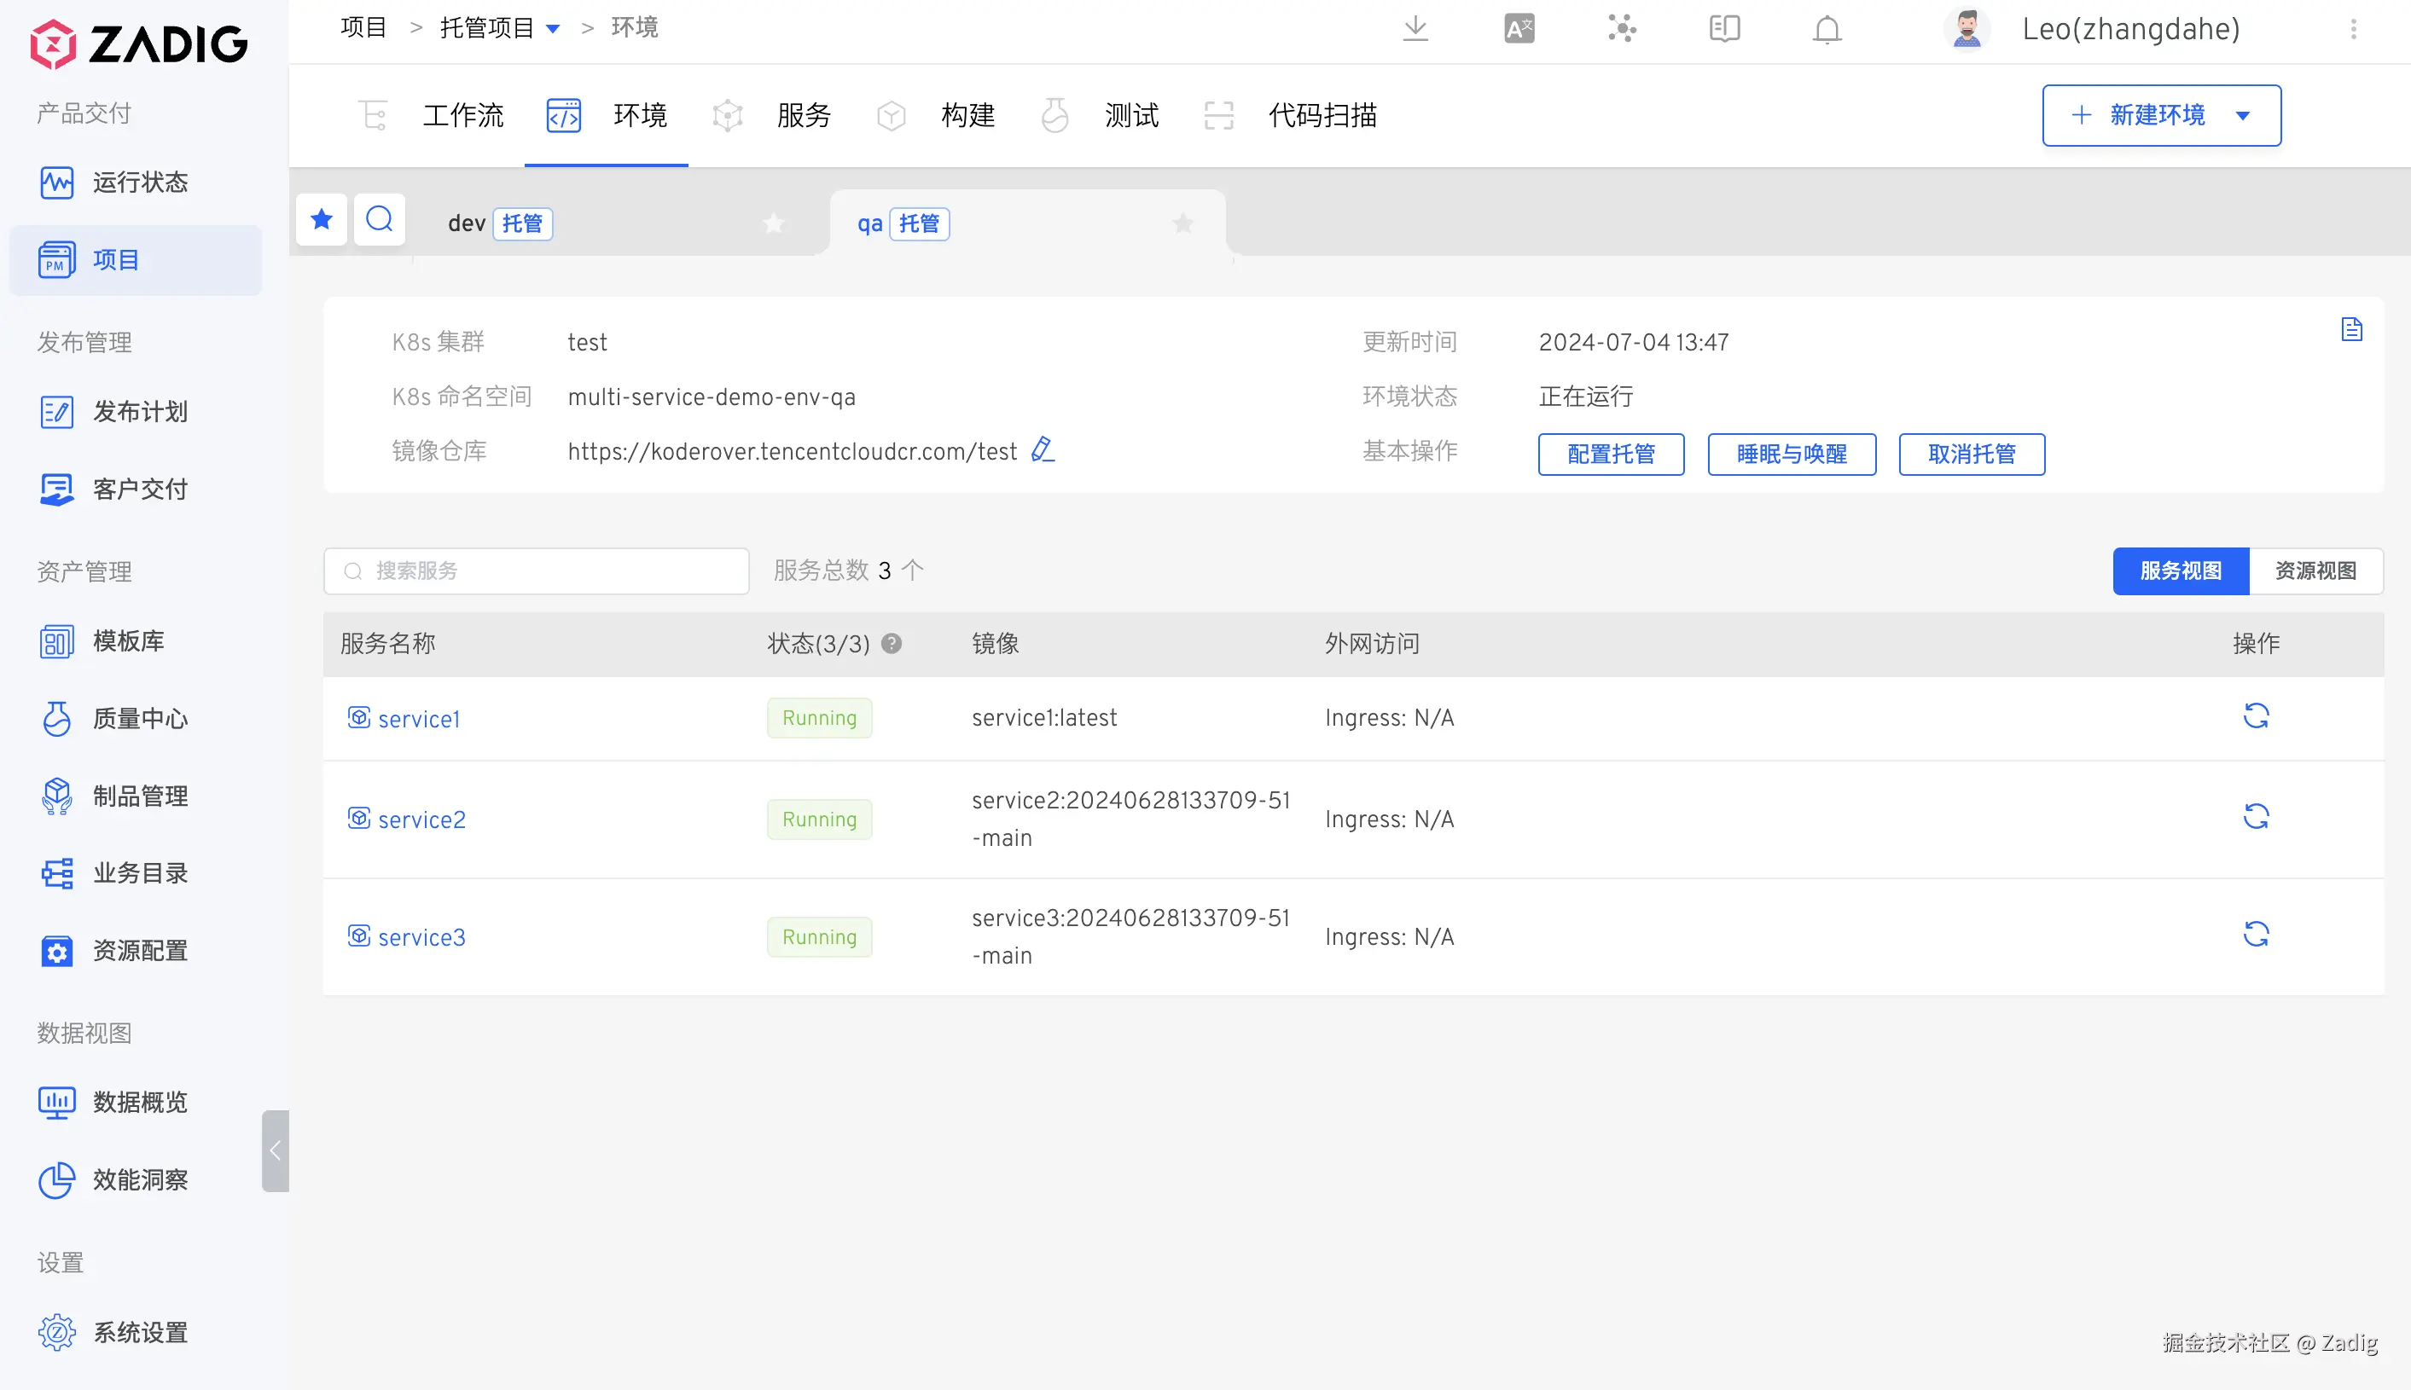Toggle the favorites star filter button
The height and width of the screenshot is (1390, 2411).
321,221
